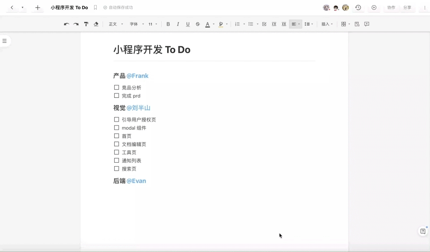Viewport: 430px width, 252px height.
Task: Go back with the left arrow
Action: [x=12, y=8]
